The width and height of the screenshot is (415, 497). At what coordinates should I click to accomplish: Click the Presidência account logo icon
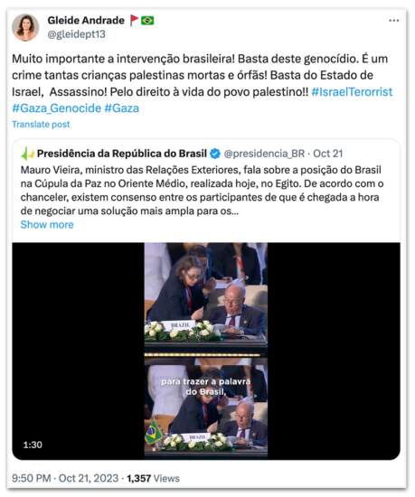pyautogui.click(x=27, y=154)
